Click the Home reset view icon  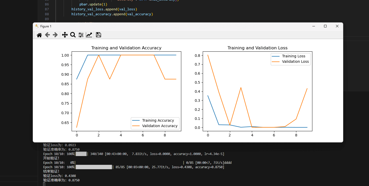coord(39,35)
